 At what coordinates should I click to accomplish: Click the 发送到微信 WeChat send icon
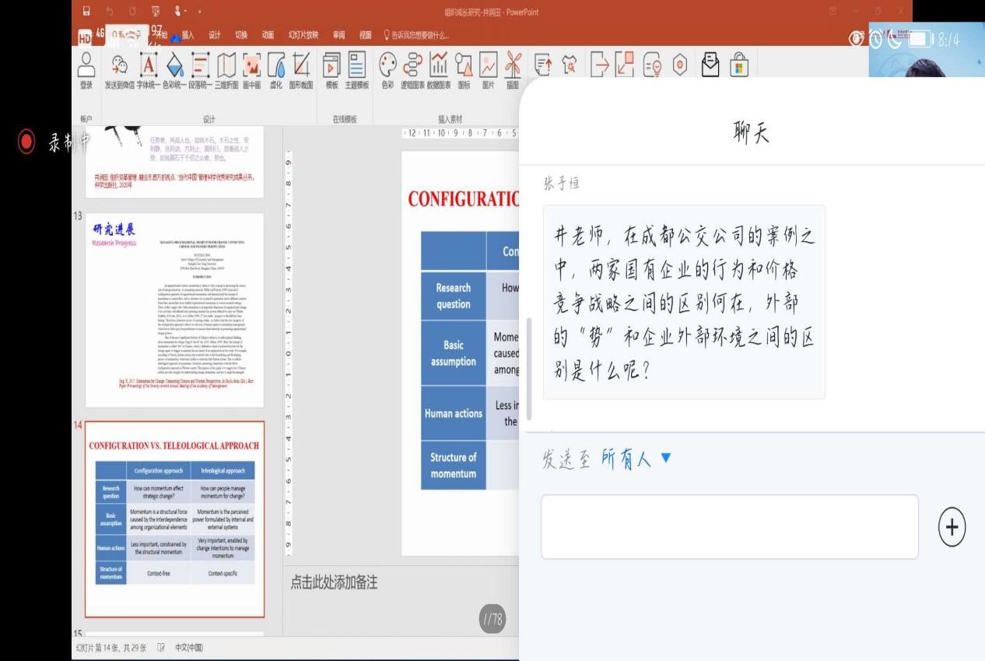(x=119, y=66)
